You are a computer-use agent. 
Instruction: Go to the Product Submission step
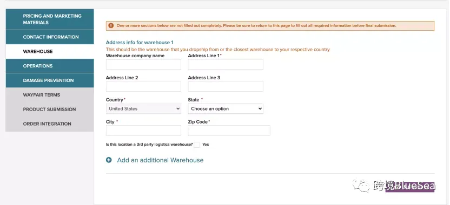(x=50, y=110)
